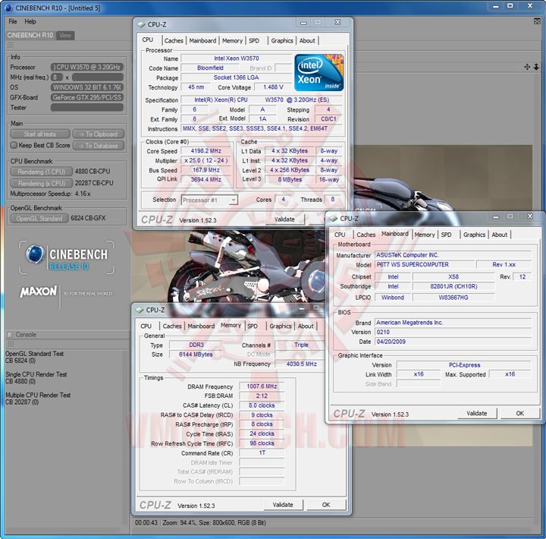546x539 pixels.
Task: Click the four-way move icon above the render view
Action: coord(527,67)
